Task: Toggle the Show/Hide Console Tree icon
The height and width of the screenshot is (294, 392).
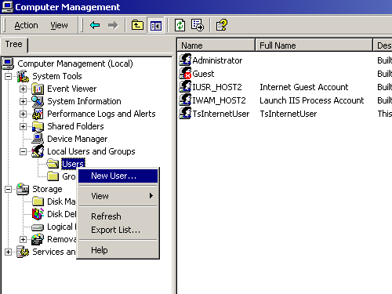Action: [x=156, y=25]
